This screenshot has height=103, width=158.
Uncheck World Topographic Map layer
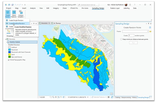9,60
